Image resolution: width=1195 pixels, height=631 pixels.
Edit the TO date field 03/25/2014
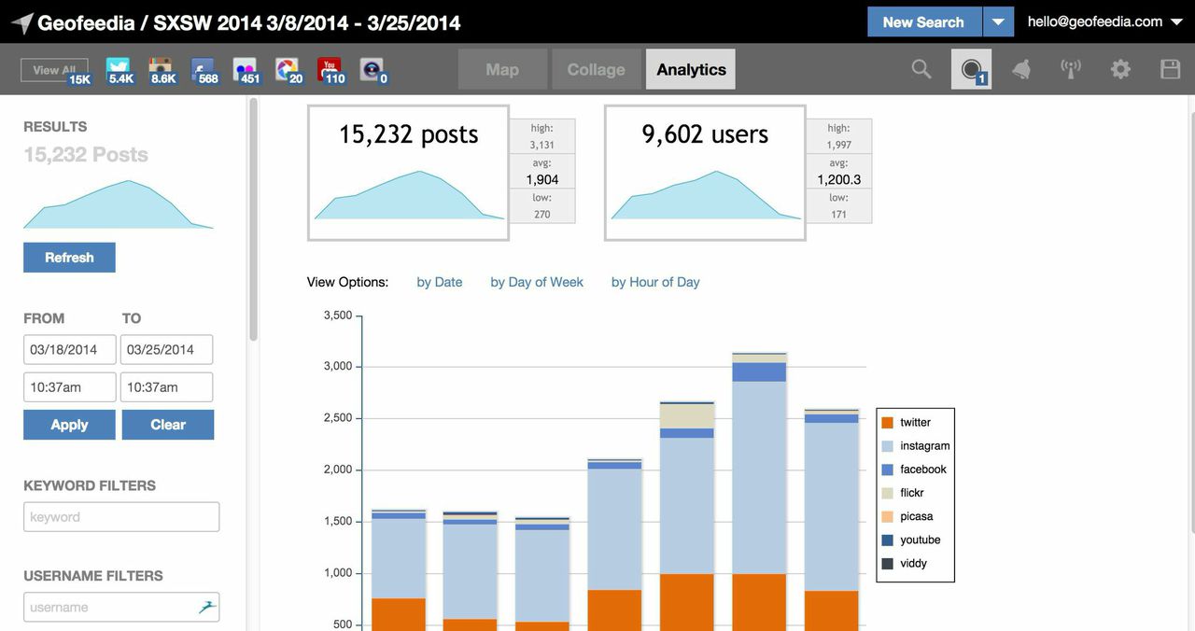click(x=167, y=350)
